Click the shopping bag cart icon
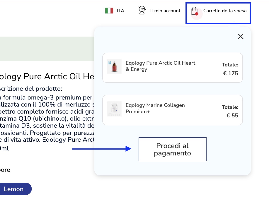Viewport: 269px width, 209px height. tap(195, 11)
